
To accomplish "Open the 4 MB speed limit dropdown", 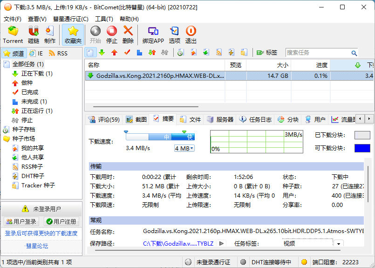I will [184, 148].
